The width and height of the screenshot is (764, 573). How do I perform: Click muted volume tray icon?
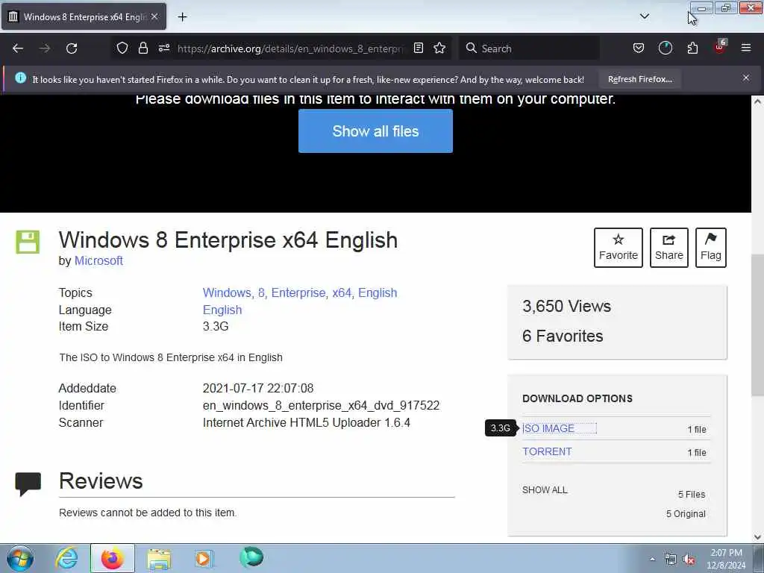(689, 560)
